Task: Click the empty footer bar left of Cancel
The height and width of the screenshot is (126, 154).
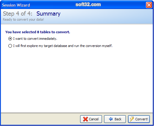Action: pos(40,119)
